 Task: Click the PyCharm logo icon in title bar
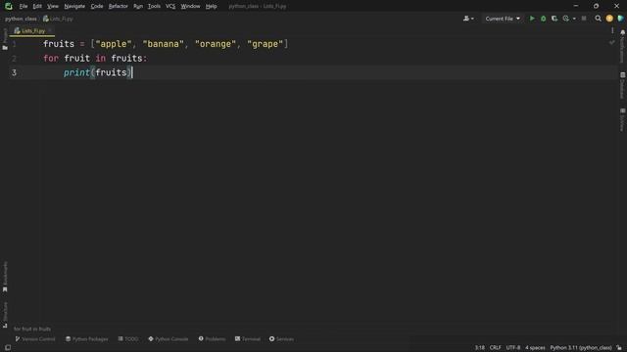click(x=9, y=6)
